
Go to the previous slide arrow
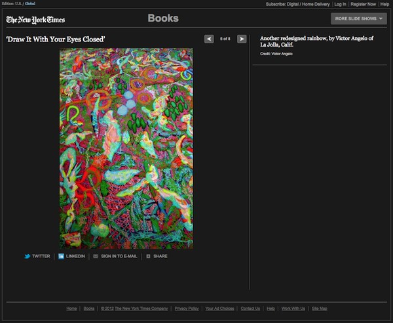coord(209,39)
